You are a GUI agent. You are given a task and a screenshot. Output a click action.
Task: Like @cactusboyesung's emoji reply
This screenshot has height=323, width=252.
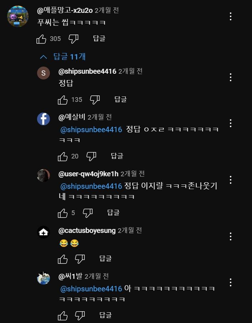(x=63, y=258)
